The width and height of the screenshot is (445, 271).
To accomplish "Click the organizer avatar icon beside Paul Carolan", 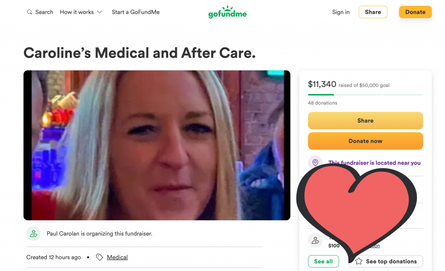I will click(x=33, y=234).
